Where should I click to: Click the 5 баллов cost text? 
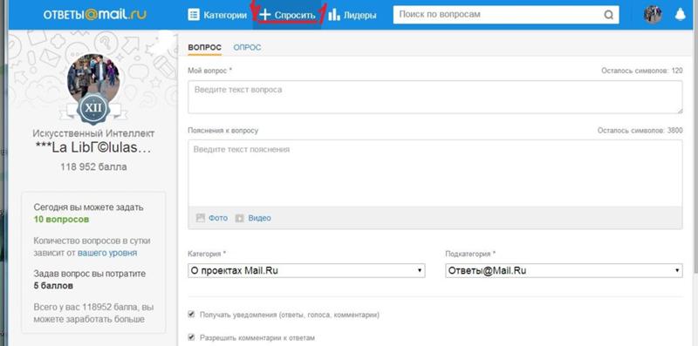[53, 286]
